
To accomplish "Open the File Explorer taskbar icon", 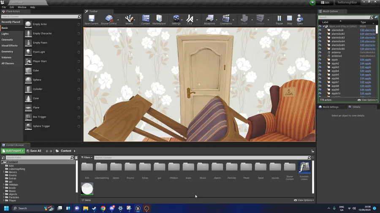I will click(x=86, y=208).
